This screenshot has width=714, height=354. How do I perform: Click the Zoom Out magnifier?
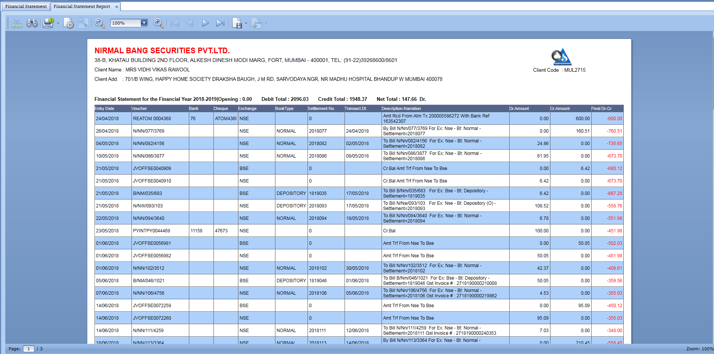(100, 23)
